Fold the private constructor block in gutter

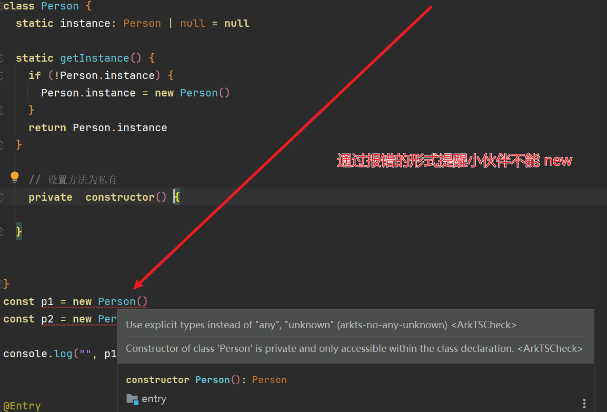pyautogui.click(x=2, y=197)
